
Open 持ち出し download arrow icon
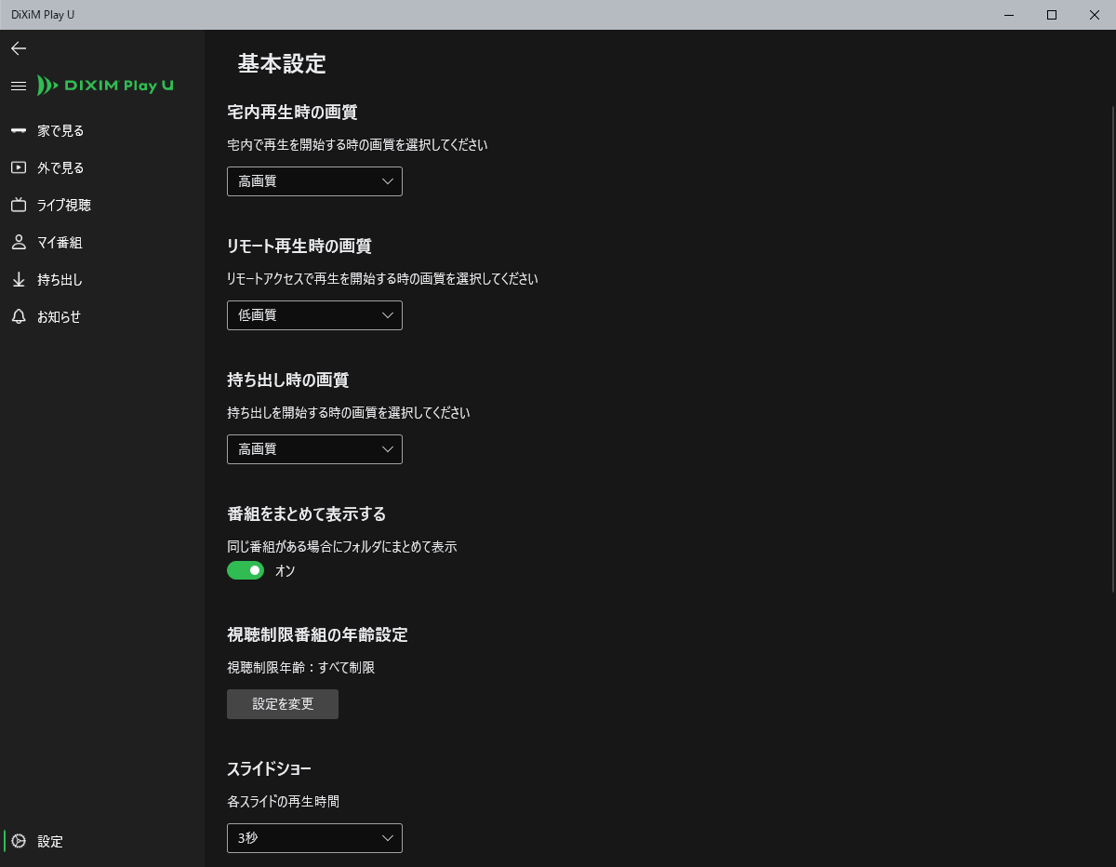click(x=19, y=280)
